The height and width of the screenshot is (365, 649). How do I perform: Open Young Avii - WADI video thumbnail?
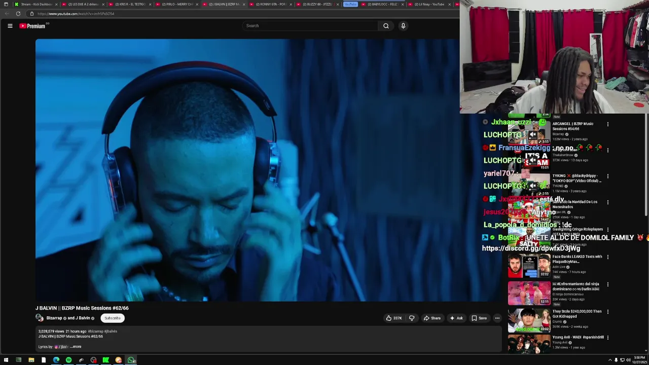pyautogui.click(x=529, y=344)
